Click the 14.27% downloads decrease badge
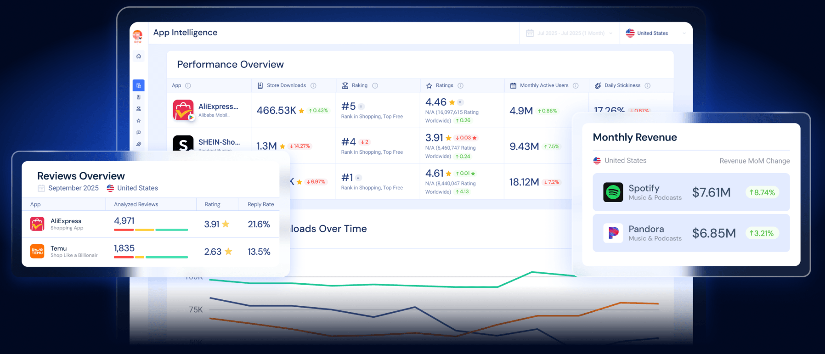The width and height of the screenshot is (825, 354). (299, 146)
